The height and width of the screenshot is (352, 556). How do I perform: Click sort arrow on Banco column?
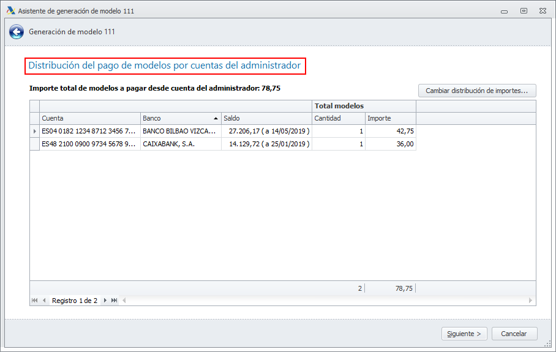pyautogui.click(x=216, y=118)
